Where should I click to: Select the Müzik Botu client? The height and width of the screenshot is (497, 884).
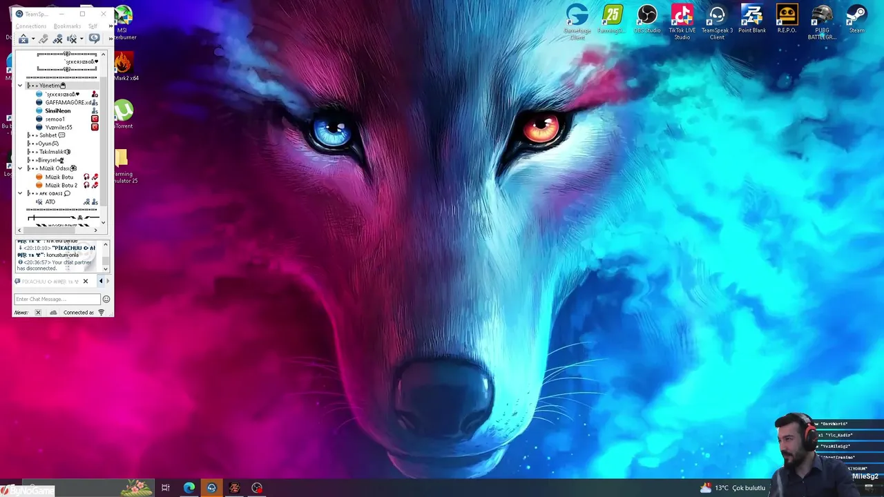(59, 177)
